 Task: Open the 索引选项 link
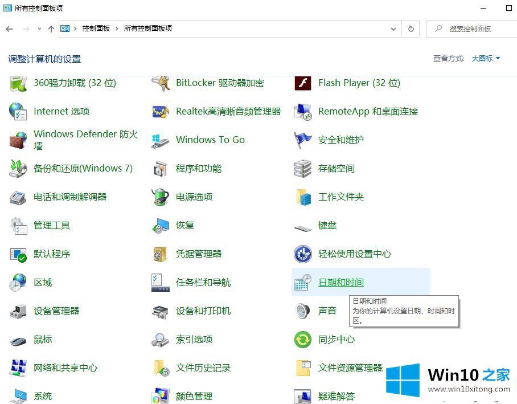pos(194,340)
